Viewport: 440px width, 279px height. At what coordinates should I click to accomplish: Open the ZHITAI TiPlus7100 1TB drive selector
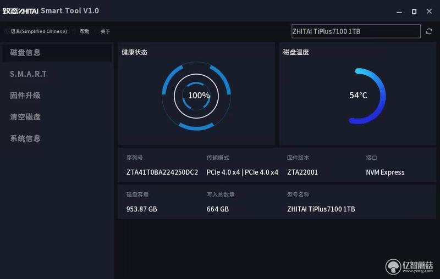pos(356,31)
